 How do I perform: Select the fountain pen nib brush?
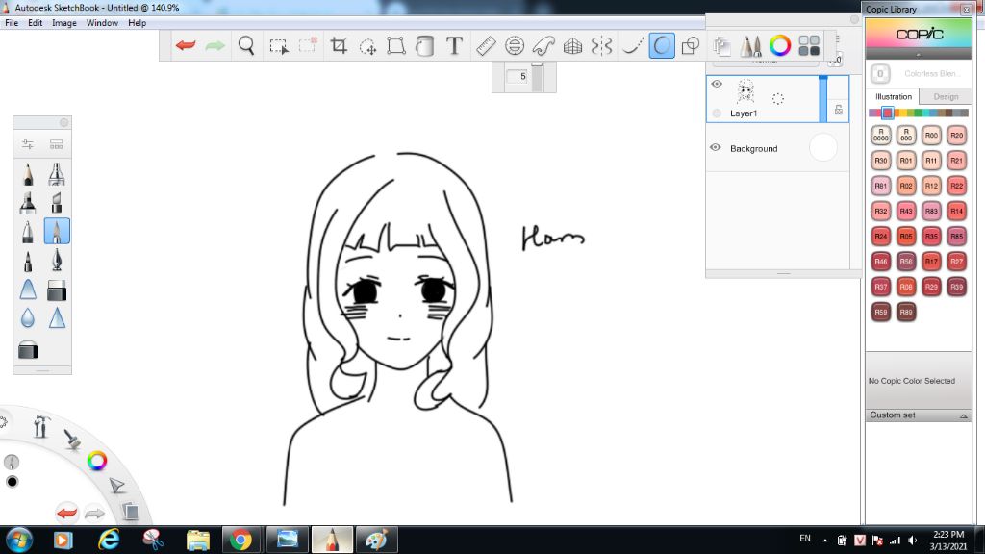pos(57,260)
